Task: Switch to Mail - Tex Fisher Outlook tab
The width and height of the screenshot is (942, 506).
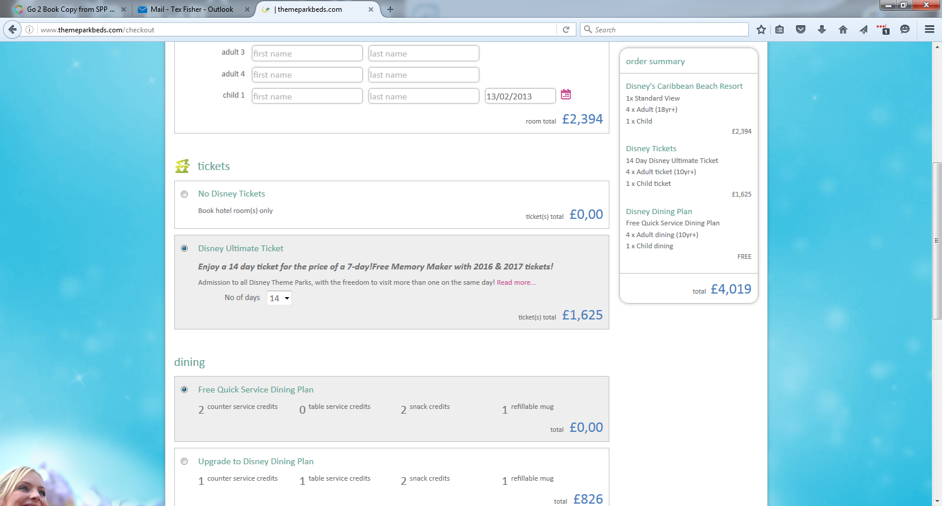Action: 191,9
